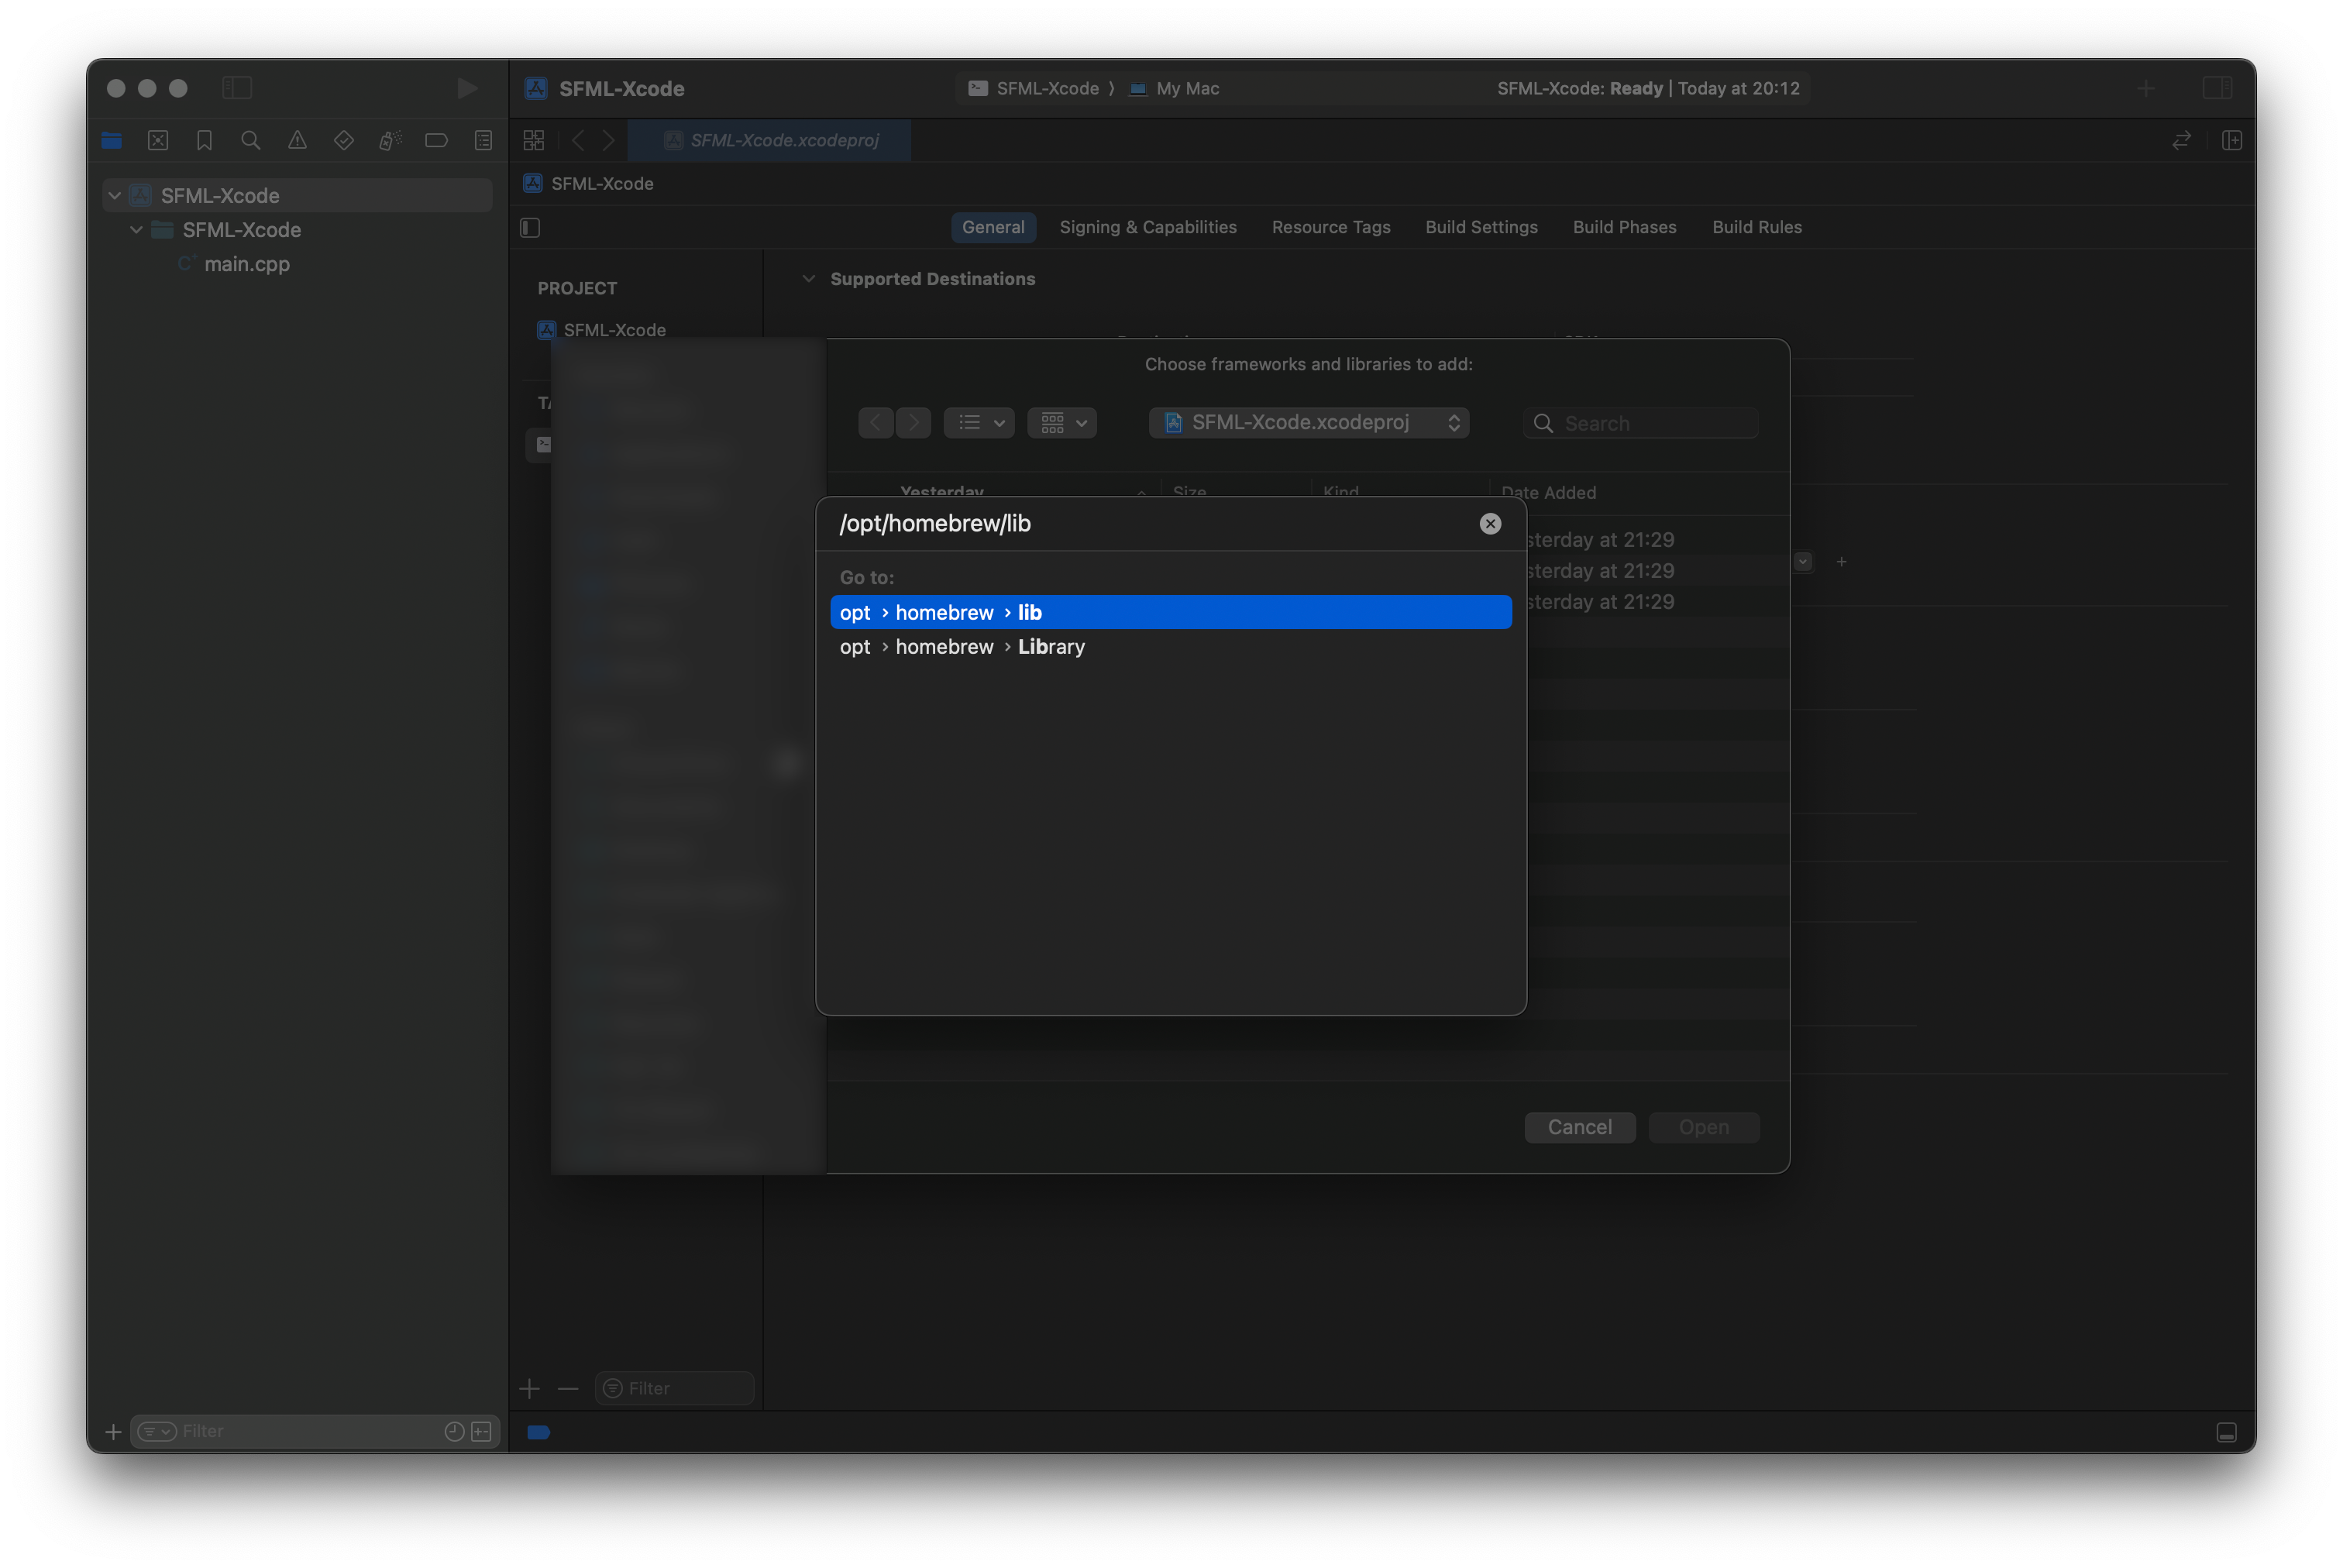Viewport: 2343px width, 1568px height.
Task: Select main.cpp in the navigator
Action: 246,264
